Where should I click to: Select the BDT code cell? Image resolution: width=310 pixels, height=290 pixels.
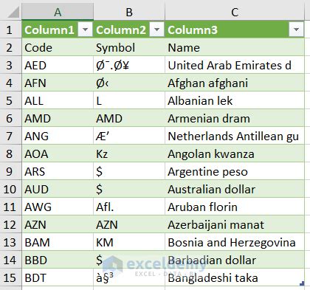[58, 277]
